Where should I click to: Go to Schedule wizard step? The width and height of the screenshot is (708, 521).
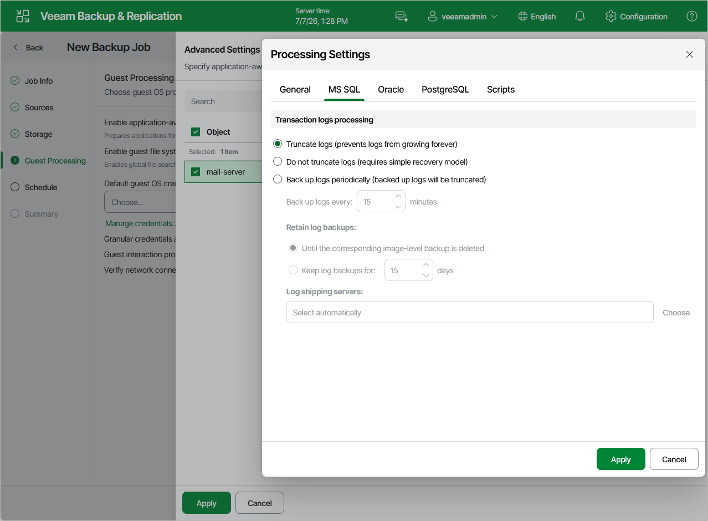pos(41,187)
